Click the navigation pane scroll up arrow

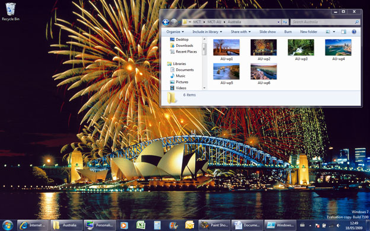pos(205,39)
